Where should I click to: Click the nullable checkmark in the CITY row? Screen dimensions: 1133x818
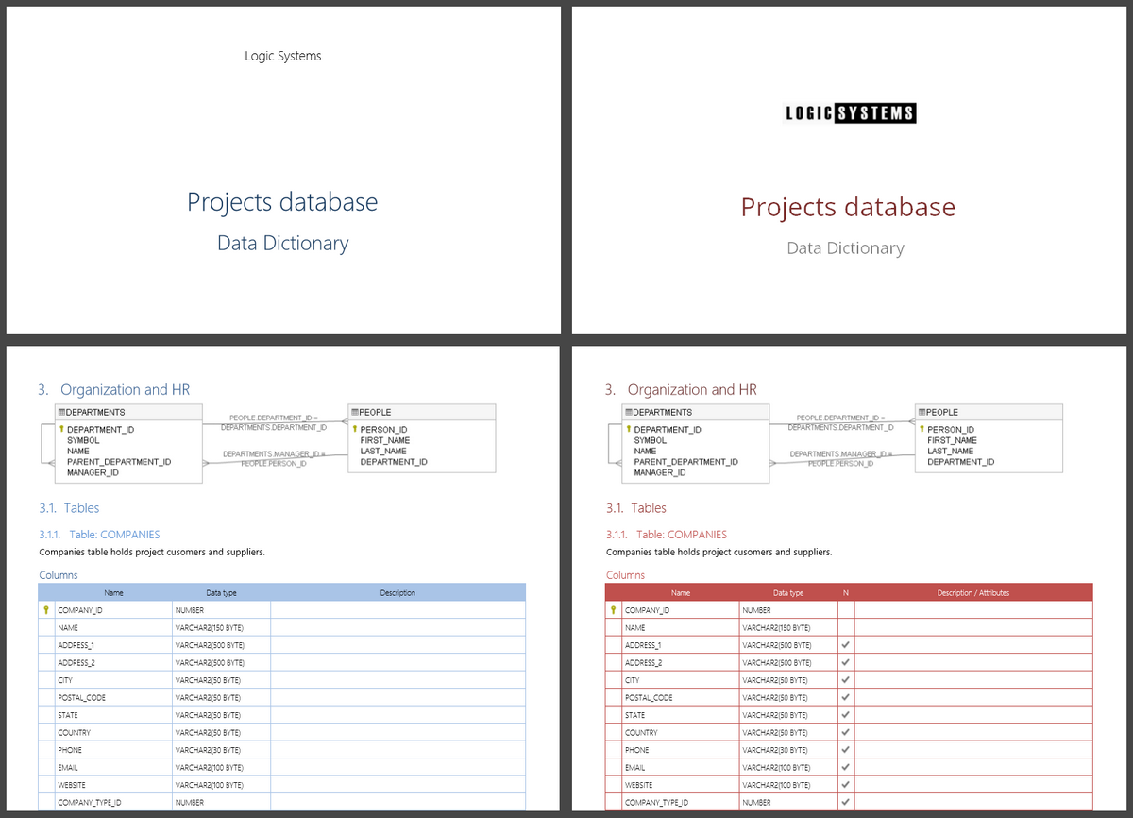click(x=845, y=680)
